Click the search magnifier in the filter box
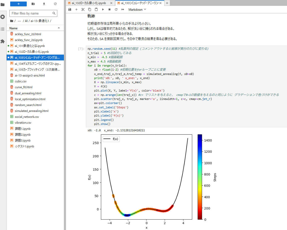Image resolution: width=287 pixels, height=230 pixels. (x=54, y=13)
